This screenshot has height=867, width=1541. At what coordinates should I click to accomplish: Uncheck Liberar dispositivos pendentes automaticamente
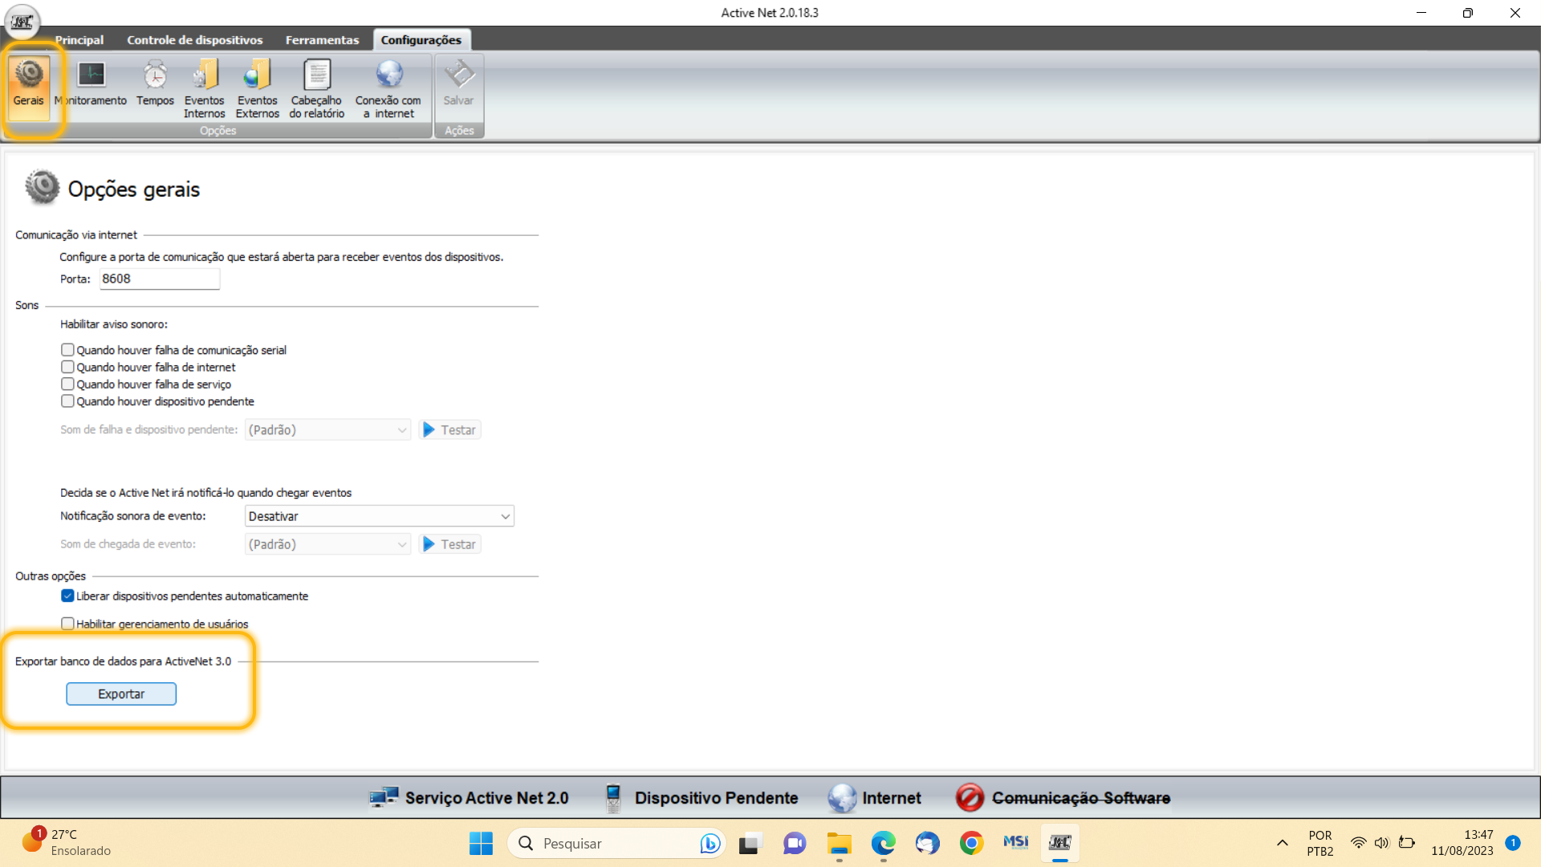67,596
